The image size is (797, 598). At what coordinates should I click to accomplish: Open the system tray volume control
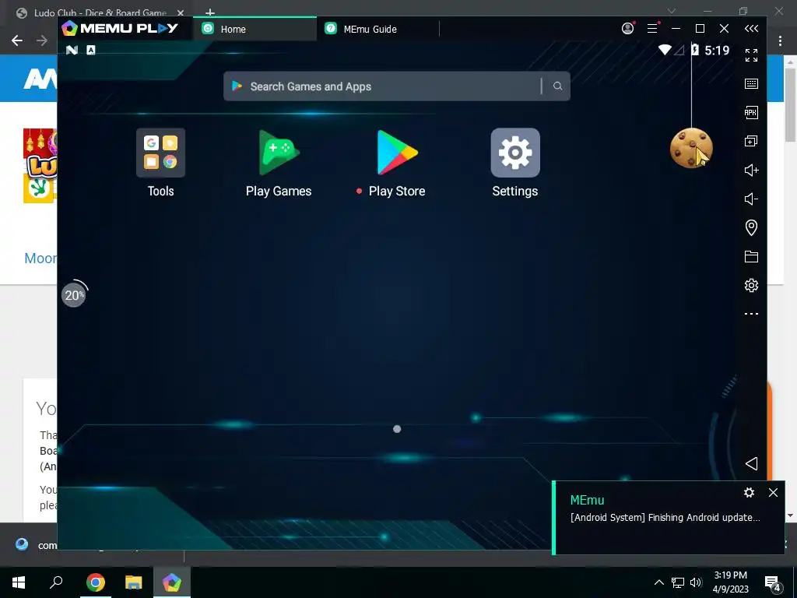[696, 582]
